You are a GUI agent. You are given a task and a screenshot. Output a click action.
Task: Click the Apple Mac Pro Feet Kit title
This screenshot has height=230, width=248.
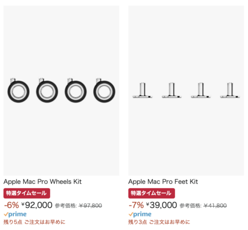[x=163, y=182]
